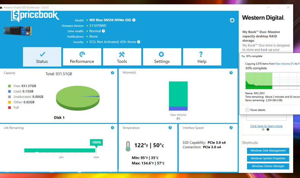Click the Name: MVI_0051 text in the copy dialog
This screenshot has height=178, width=300.
(x=255, y=93)
